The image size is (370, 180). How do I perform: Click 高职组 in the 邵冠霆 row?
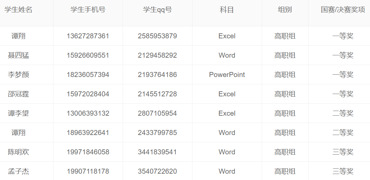click(x=285, y=94)
